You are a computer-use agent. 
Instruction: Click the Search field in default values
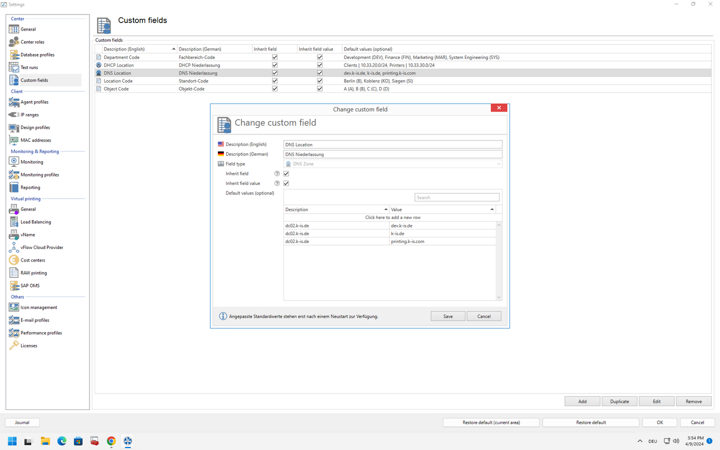click(456, 197)
